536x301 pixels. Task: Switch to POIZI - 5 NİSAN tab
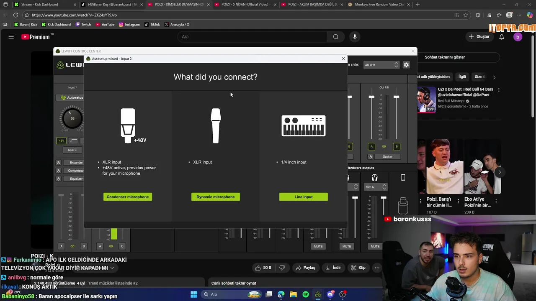click(x=245, y=5)
